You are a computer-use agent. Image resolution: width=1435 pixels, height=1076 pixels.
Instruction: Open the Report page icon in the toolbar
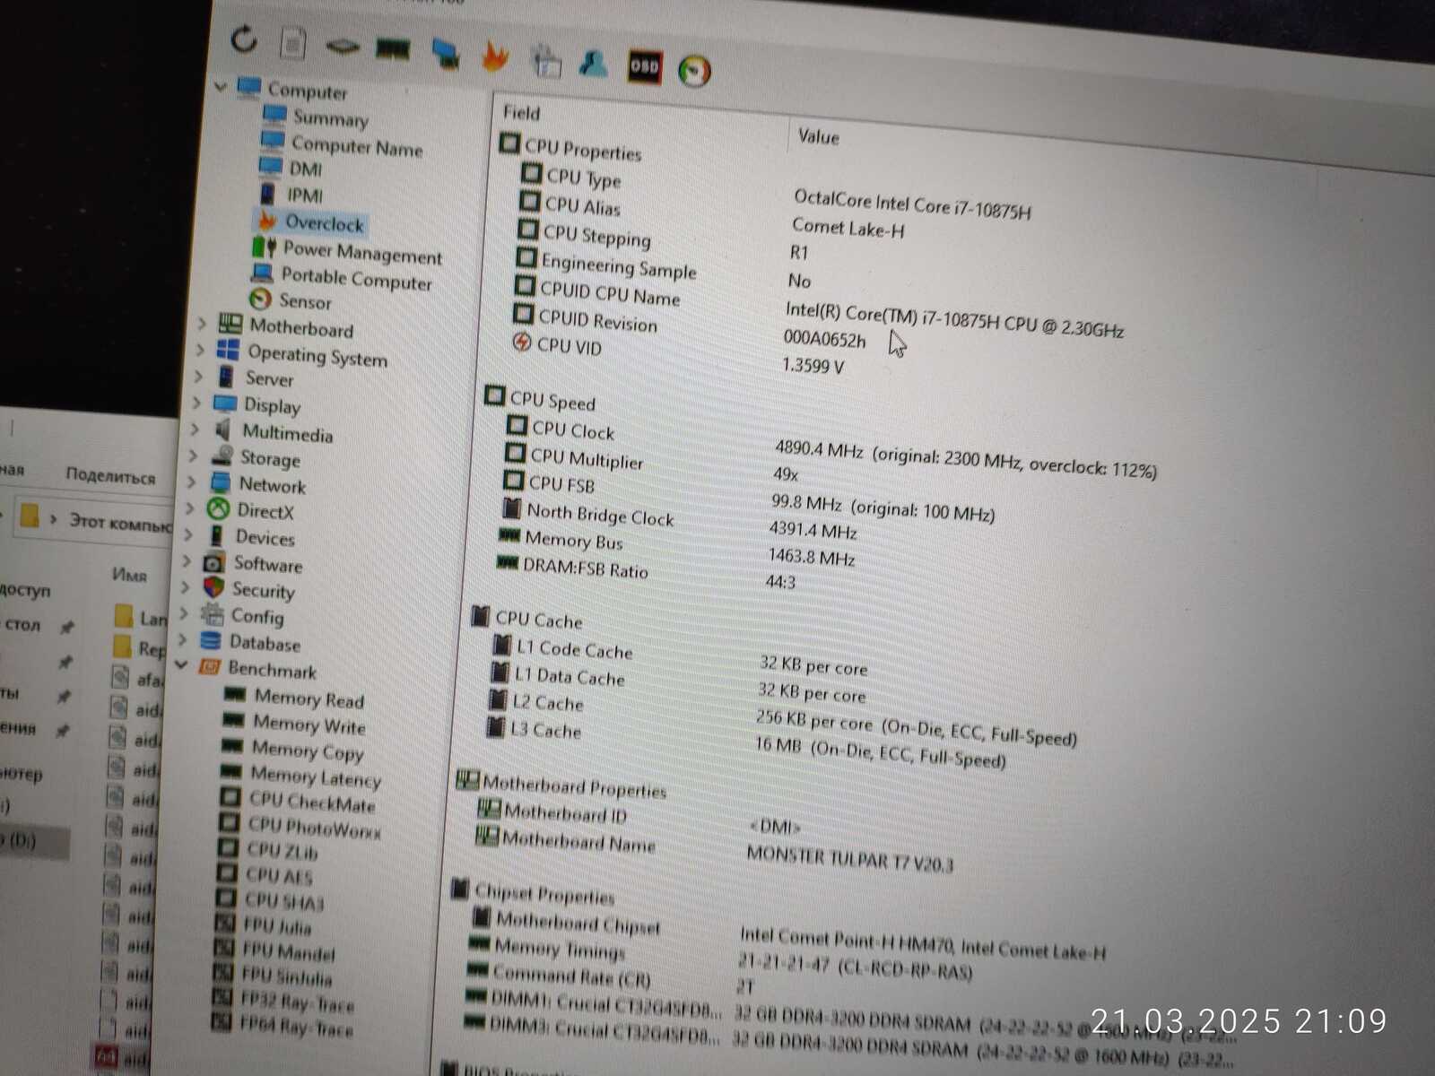(x=292, y=43)
